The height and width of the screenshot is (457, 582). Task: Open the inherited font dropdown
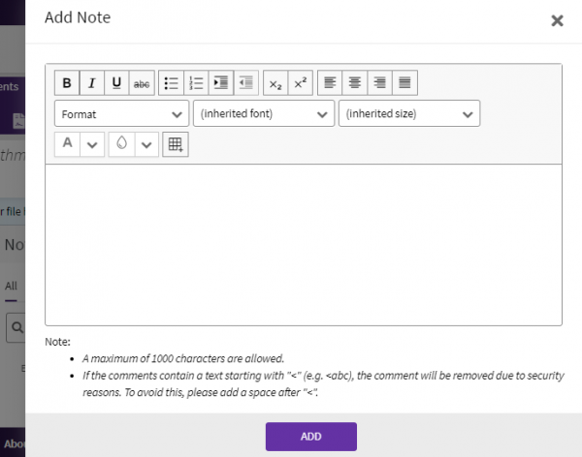click(x=264, y=114)
